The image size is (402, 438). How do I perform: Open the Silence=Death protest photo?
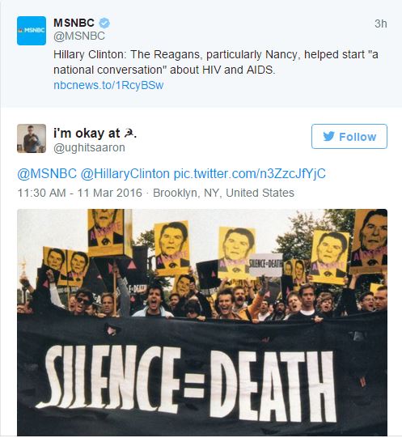tap(202, 321)
